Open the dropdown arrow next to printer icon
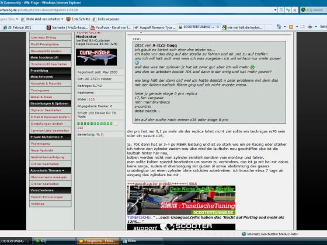The width and height of the screenshot is (327, 245). tap(316, 27)
